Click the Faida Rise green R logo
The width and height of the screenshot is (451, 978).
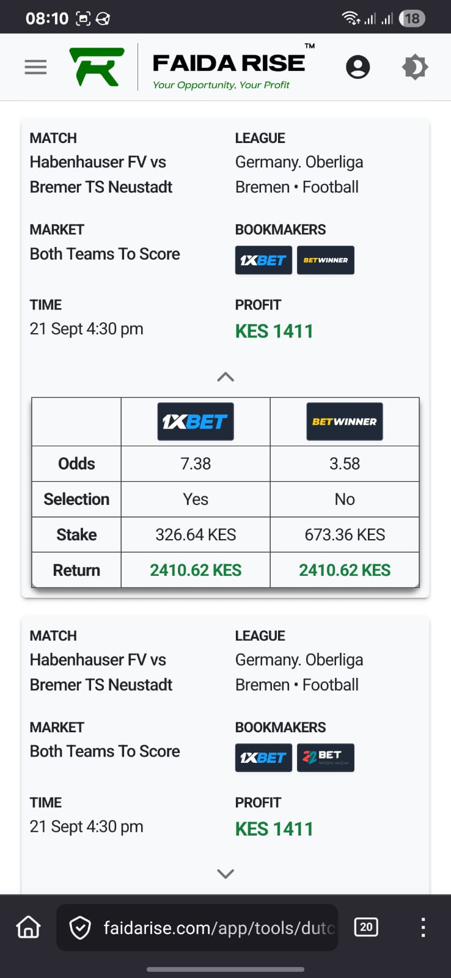click(x=97, y=67)
